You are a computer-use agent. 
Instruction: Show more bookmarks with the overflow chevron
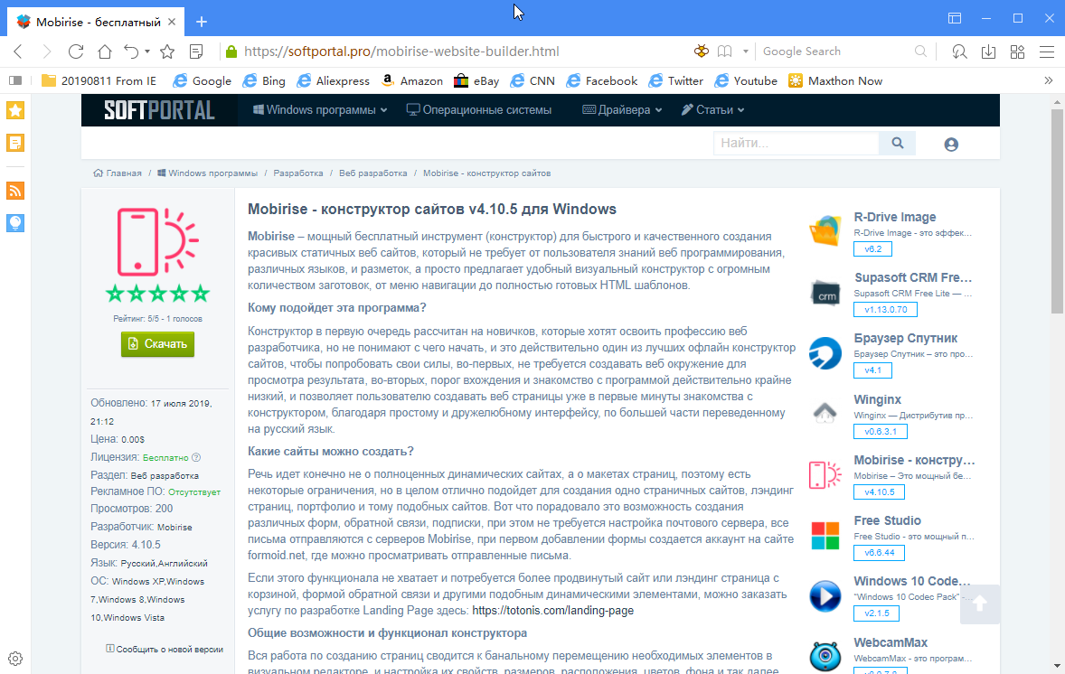[1048, 80]
